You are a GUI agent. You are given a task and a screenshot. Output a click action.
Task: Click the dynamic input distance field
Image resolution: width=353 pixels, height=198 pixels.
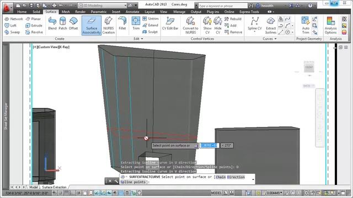(x=209, y=145)
